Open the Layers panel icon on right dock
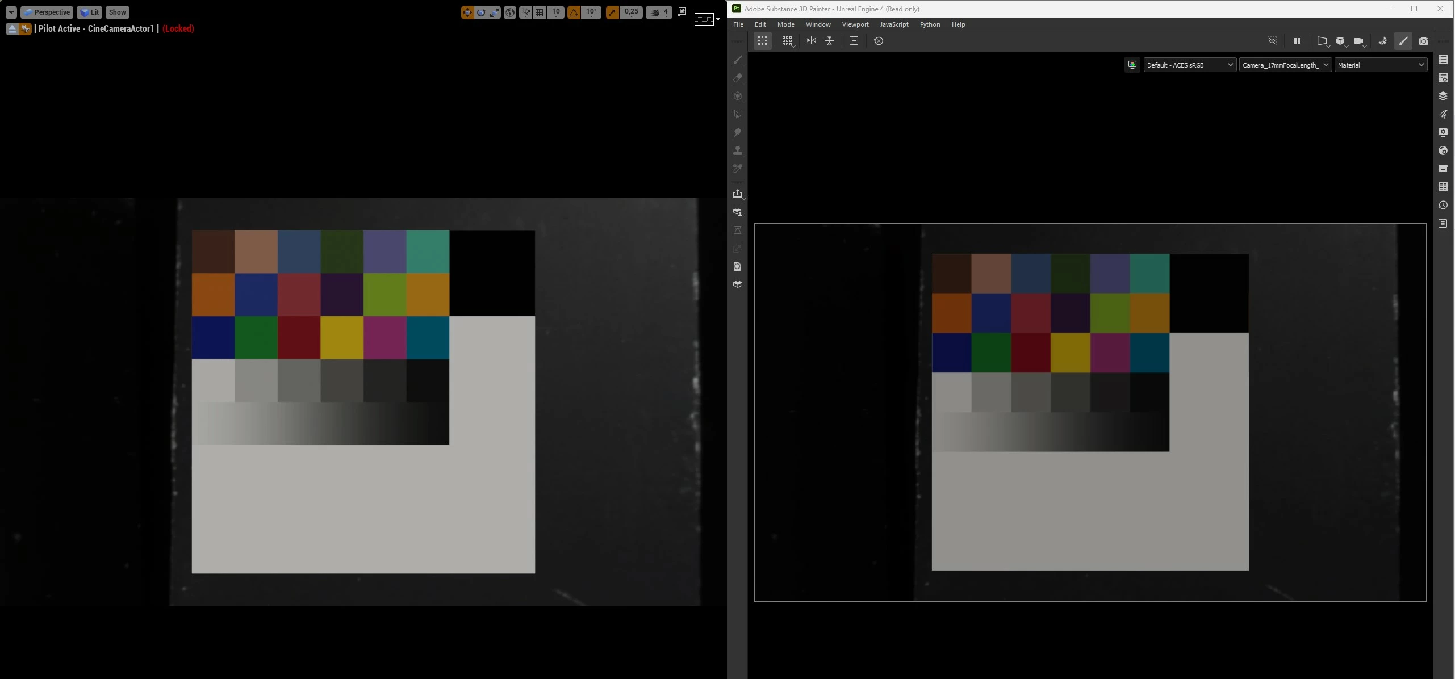The width and height of the screenshot is (1455, 679). tap(1443, 96)
